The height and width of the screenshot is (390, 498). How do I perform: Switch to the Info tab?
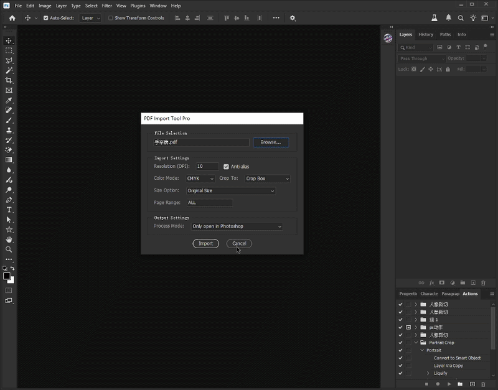pos(461,34)
